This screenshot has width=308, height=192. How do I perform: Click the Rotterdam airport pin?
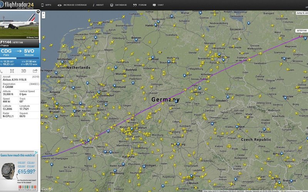[56, 73]
